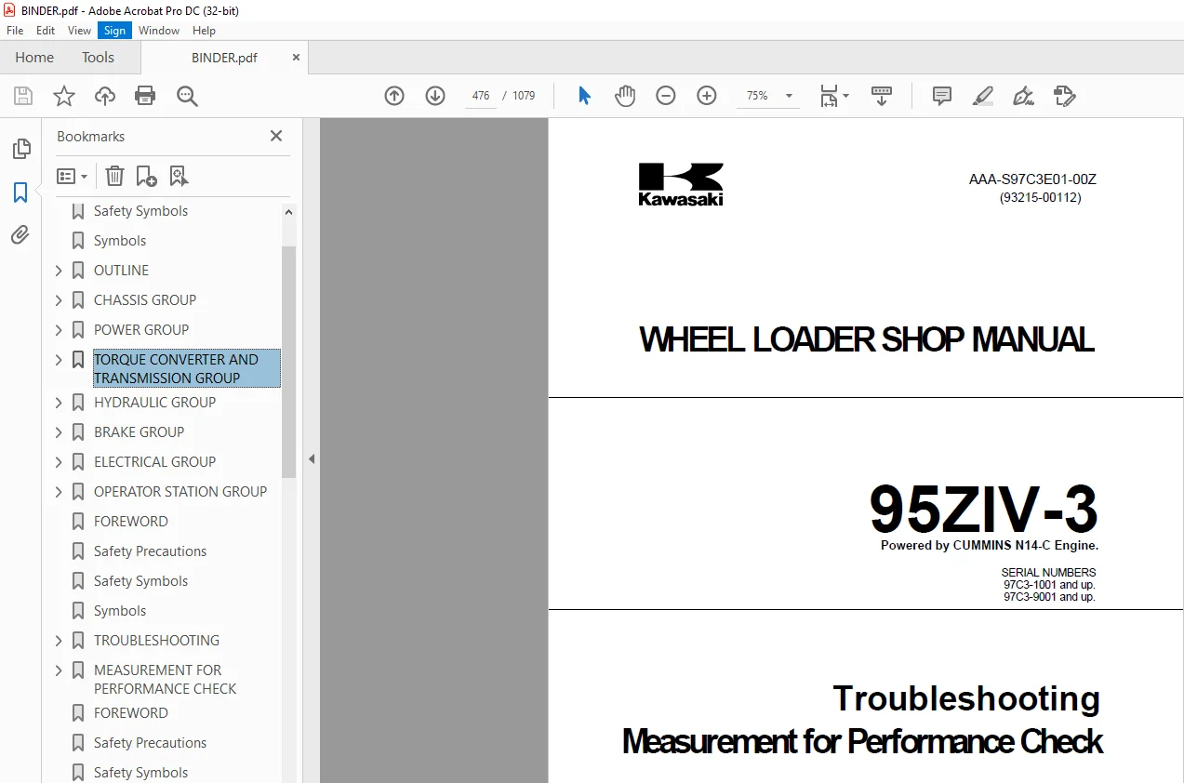Open the Window menu
1184x783 pixels.
tap(159, 31)
